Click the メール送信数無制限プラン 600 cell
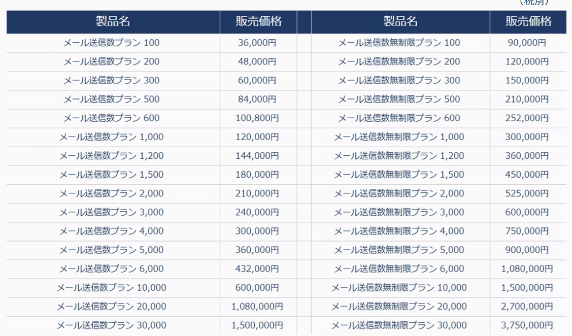The image size is (572, 336). point(399,118)
